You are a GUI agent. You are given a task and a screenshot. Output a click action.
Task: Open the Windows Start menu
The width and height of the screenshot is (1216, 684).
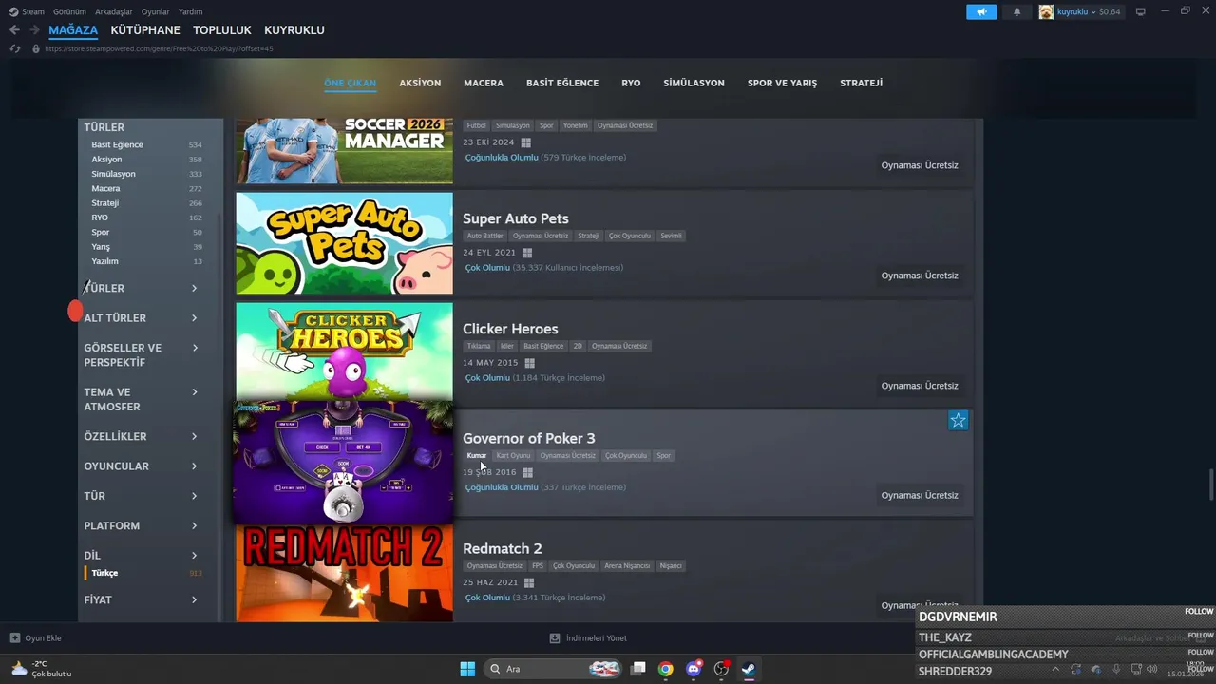click(x=467, y=669)
